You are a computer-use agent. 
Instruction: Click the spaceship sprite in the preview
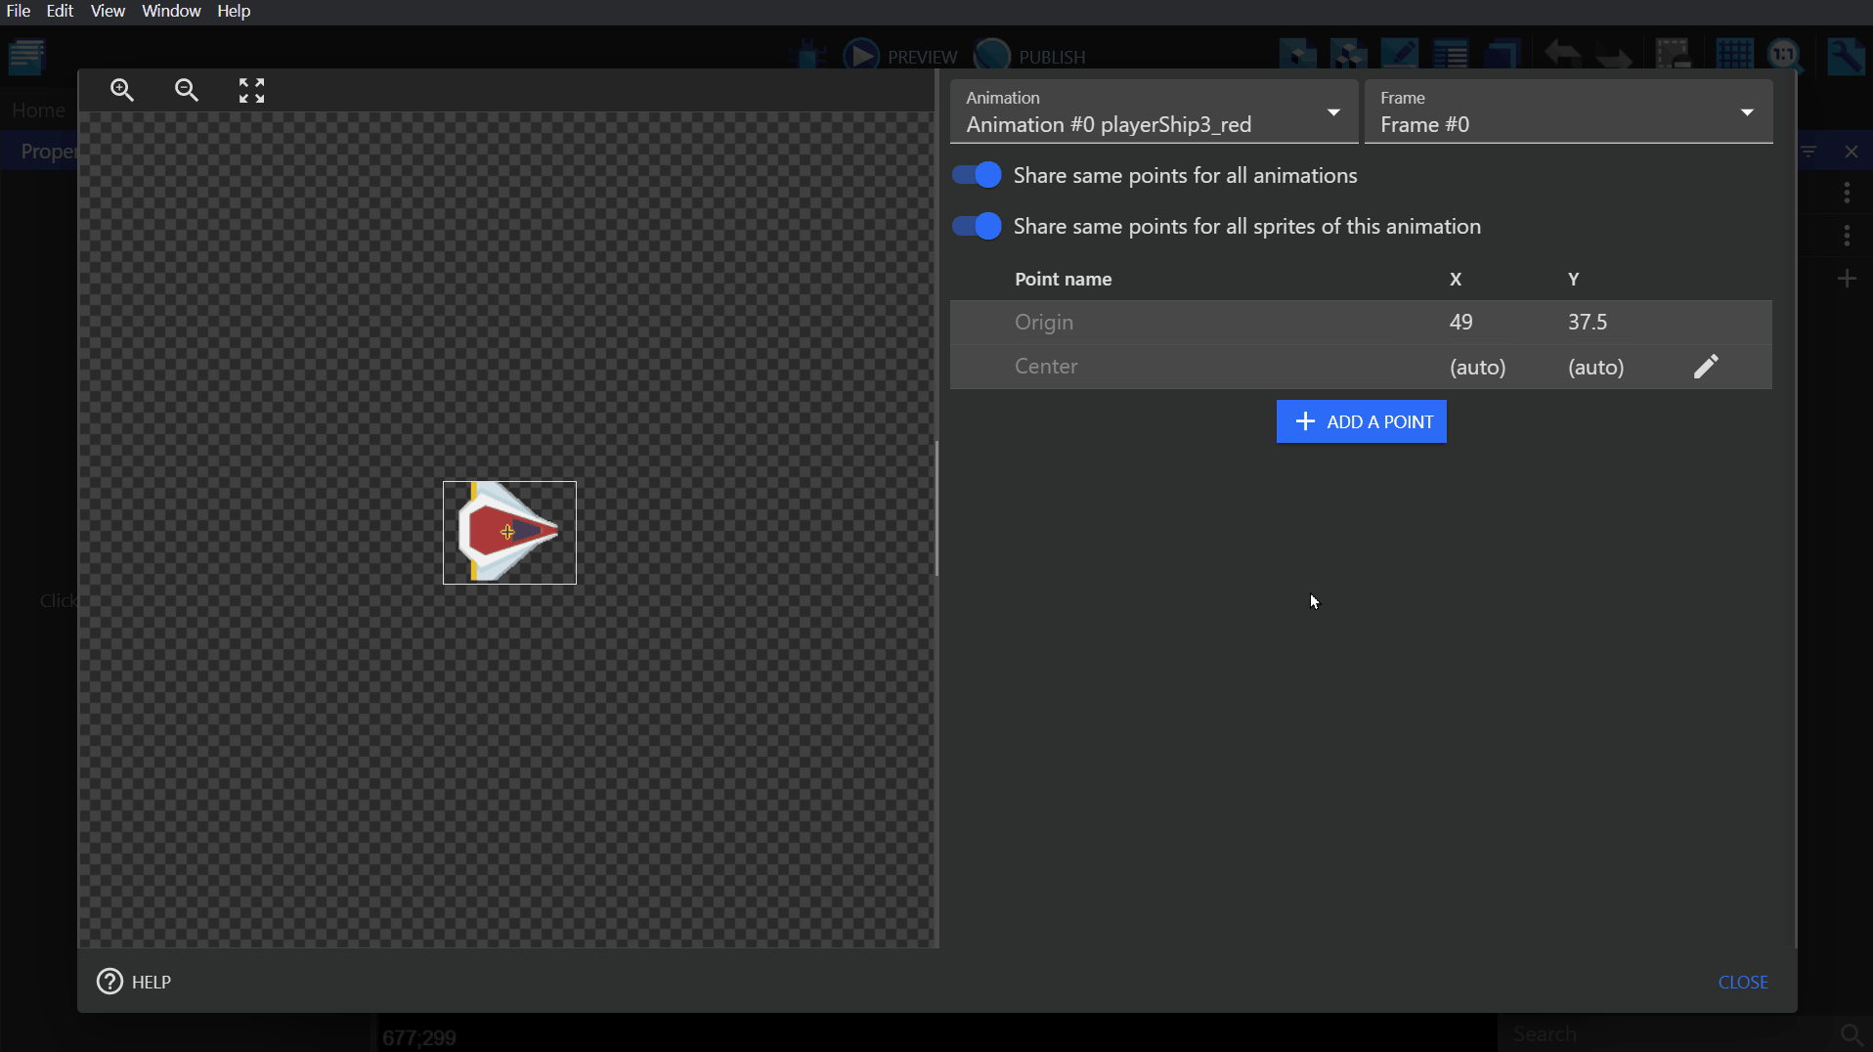click(509, 532)
